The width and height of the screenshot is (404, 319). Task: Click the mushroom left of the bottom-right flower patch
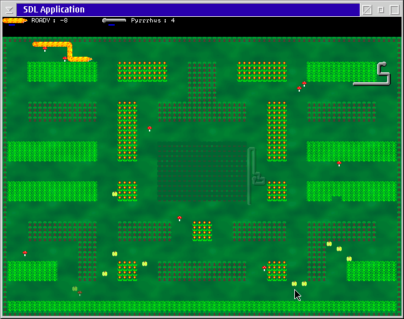tap(264, 269)
